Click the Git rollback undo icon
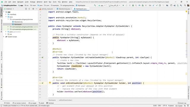 coord(163,5)
